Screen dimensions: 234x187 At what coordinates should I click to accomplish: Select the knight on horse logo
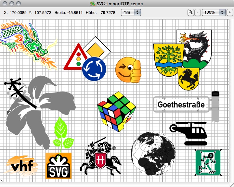pyautogui.click(x=101, y=156)
